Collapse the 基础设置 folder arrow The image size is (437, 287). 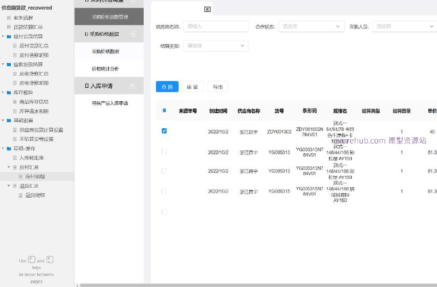click(x=3, y=121)
